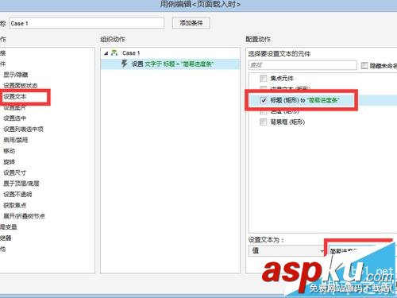397x298 pixels.
Task: Select 设置面板状态 action
Action: pyautogui.click(x=21, y=85)
